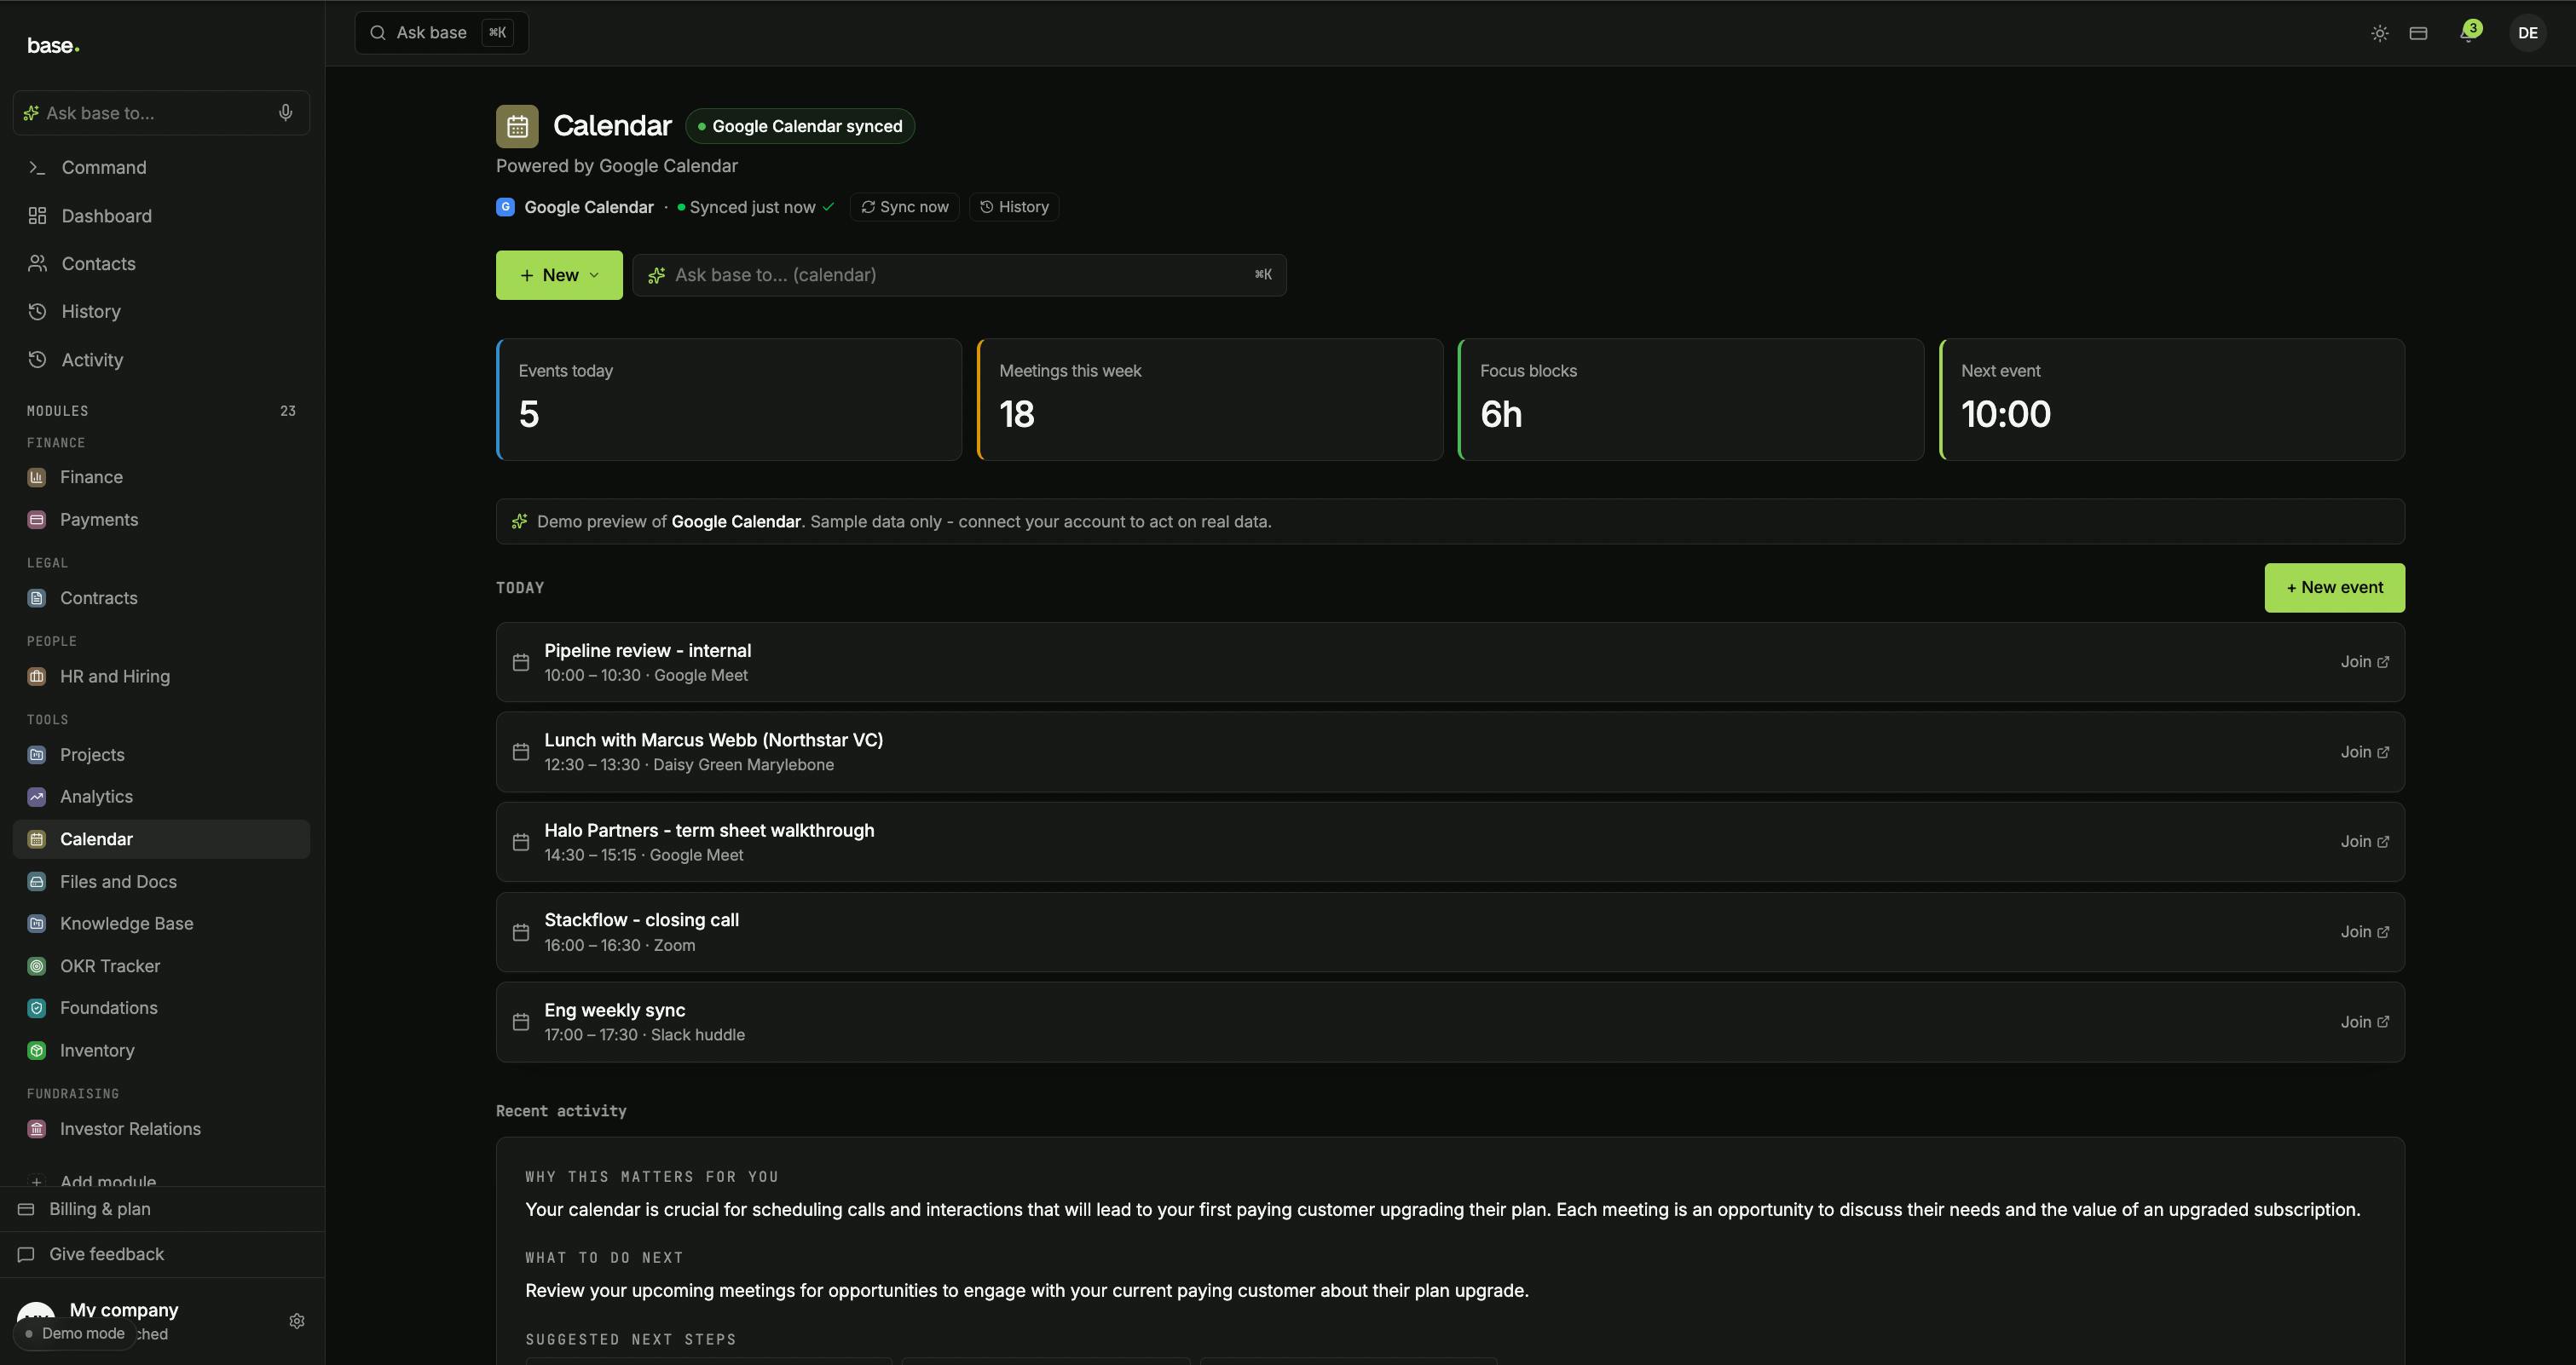Screen dimensions: 2576x1365
Task: Open notifications bell with badge 3
Action: coord(2469,33)
